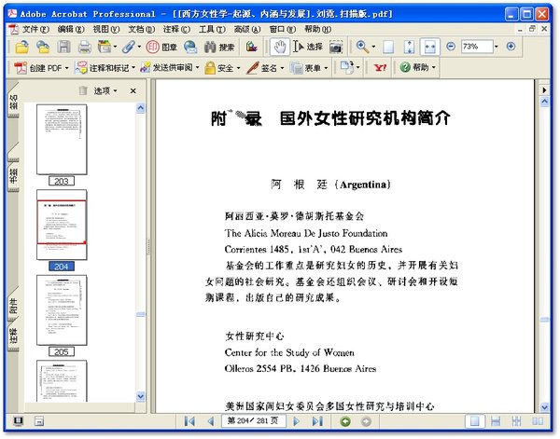Open a file with the folder icon
The width and height of the screenshot is (560, 439).
(22, 47)
